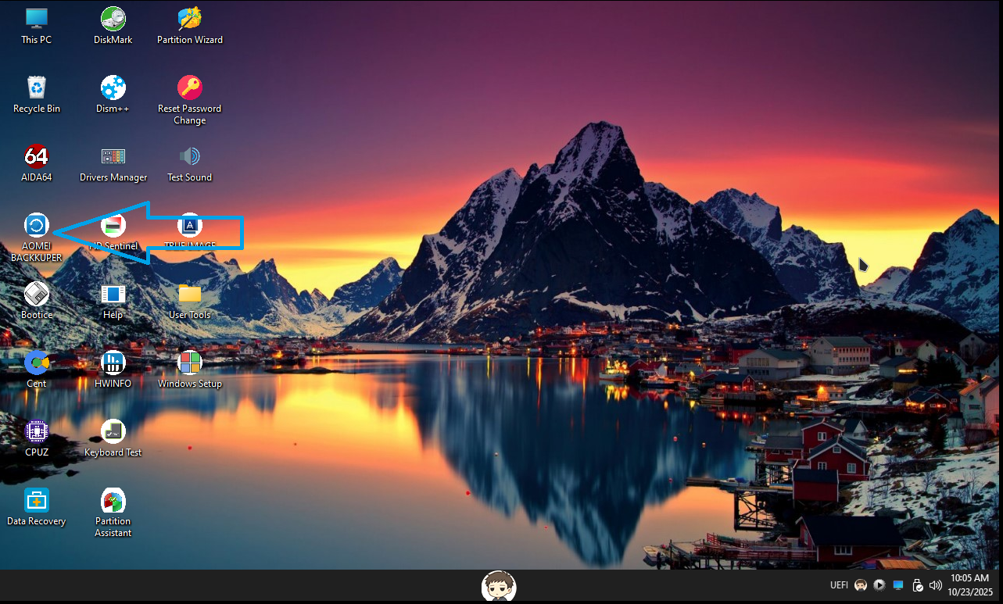Image resolution: width=1003 pixels, height=604 pixels.
Task: Open Partition Wizard shortcut
Action: [189, 19]
